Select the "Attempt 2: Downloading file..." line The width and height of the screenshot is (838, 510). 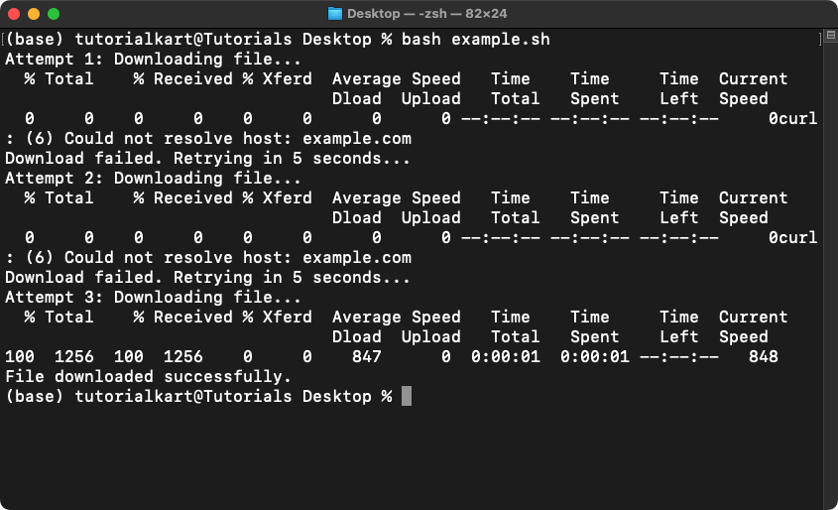pos(153,179)
